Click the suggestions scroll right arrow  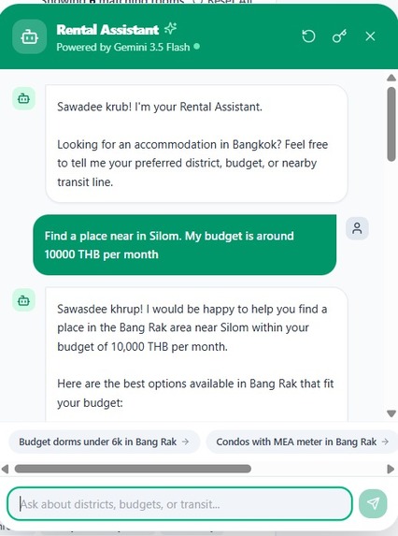click(391, 469)
